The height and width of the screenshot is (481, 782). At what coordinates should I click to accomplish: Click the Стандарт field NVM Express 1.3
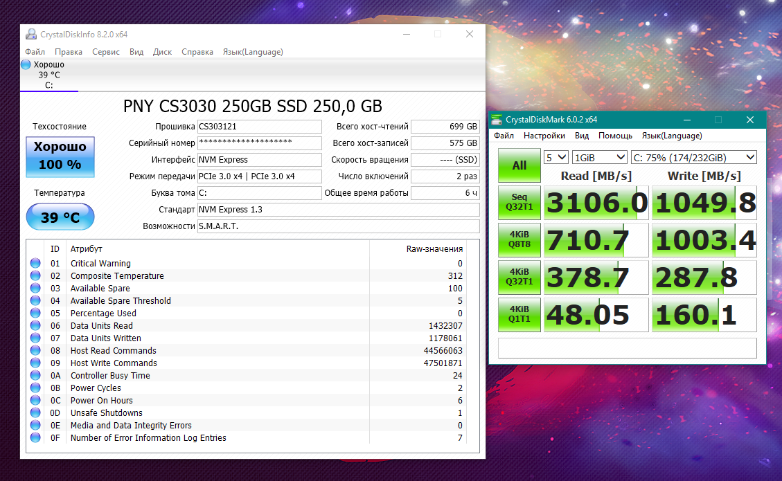339,209
